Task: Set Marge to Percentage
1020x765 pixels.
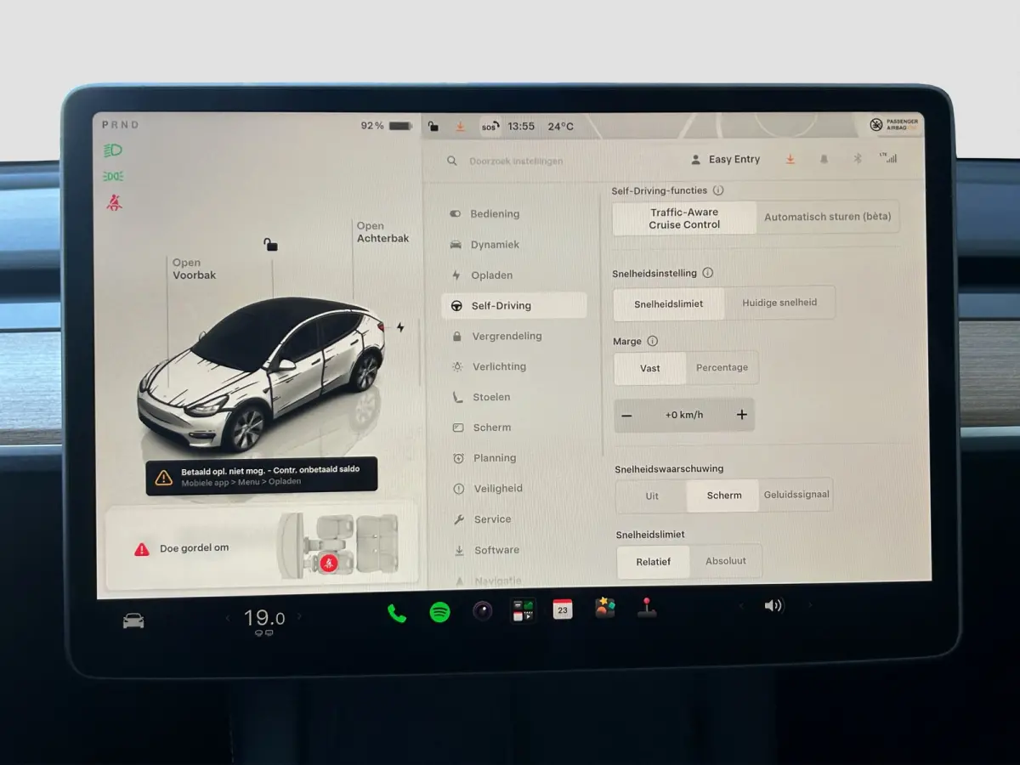Action: click(x=722, y=368)
